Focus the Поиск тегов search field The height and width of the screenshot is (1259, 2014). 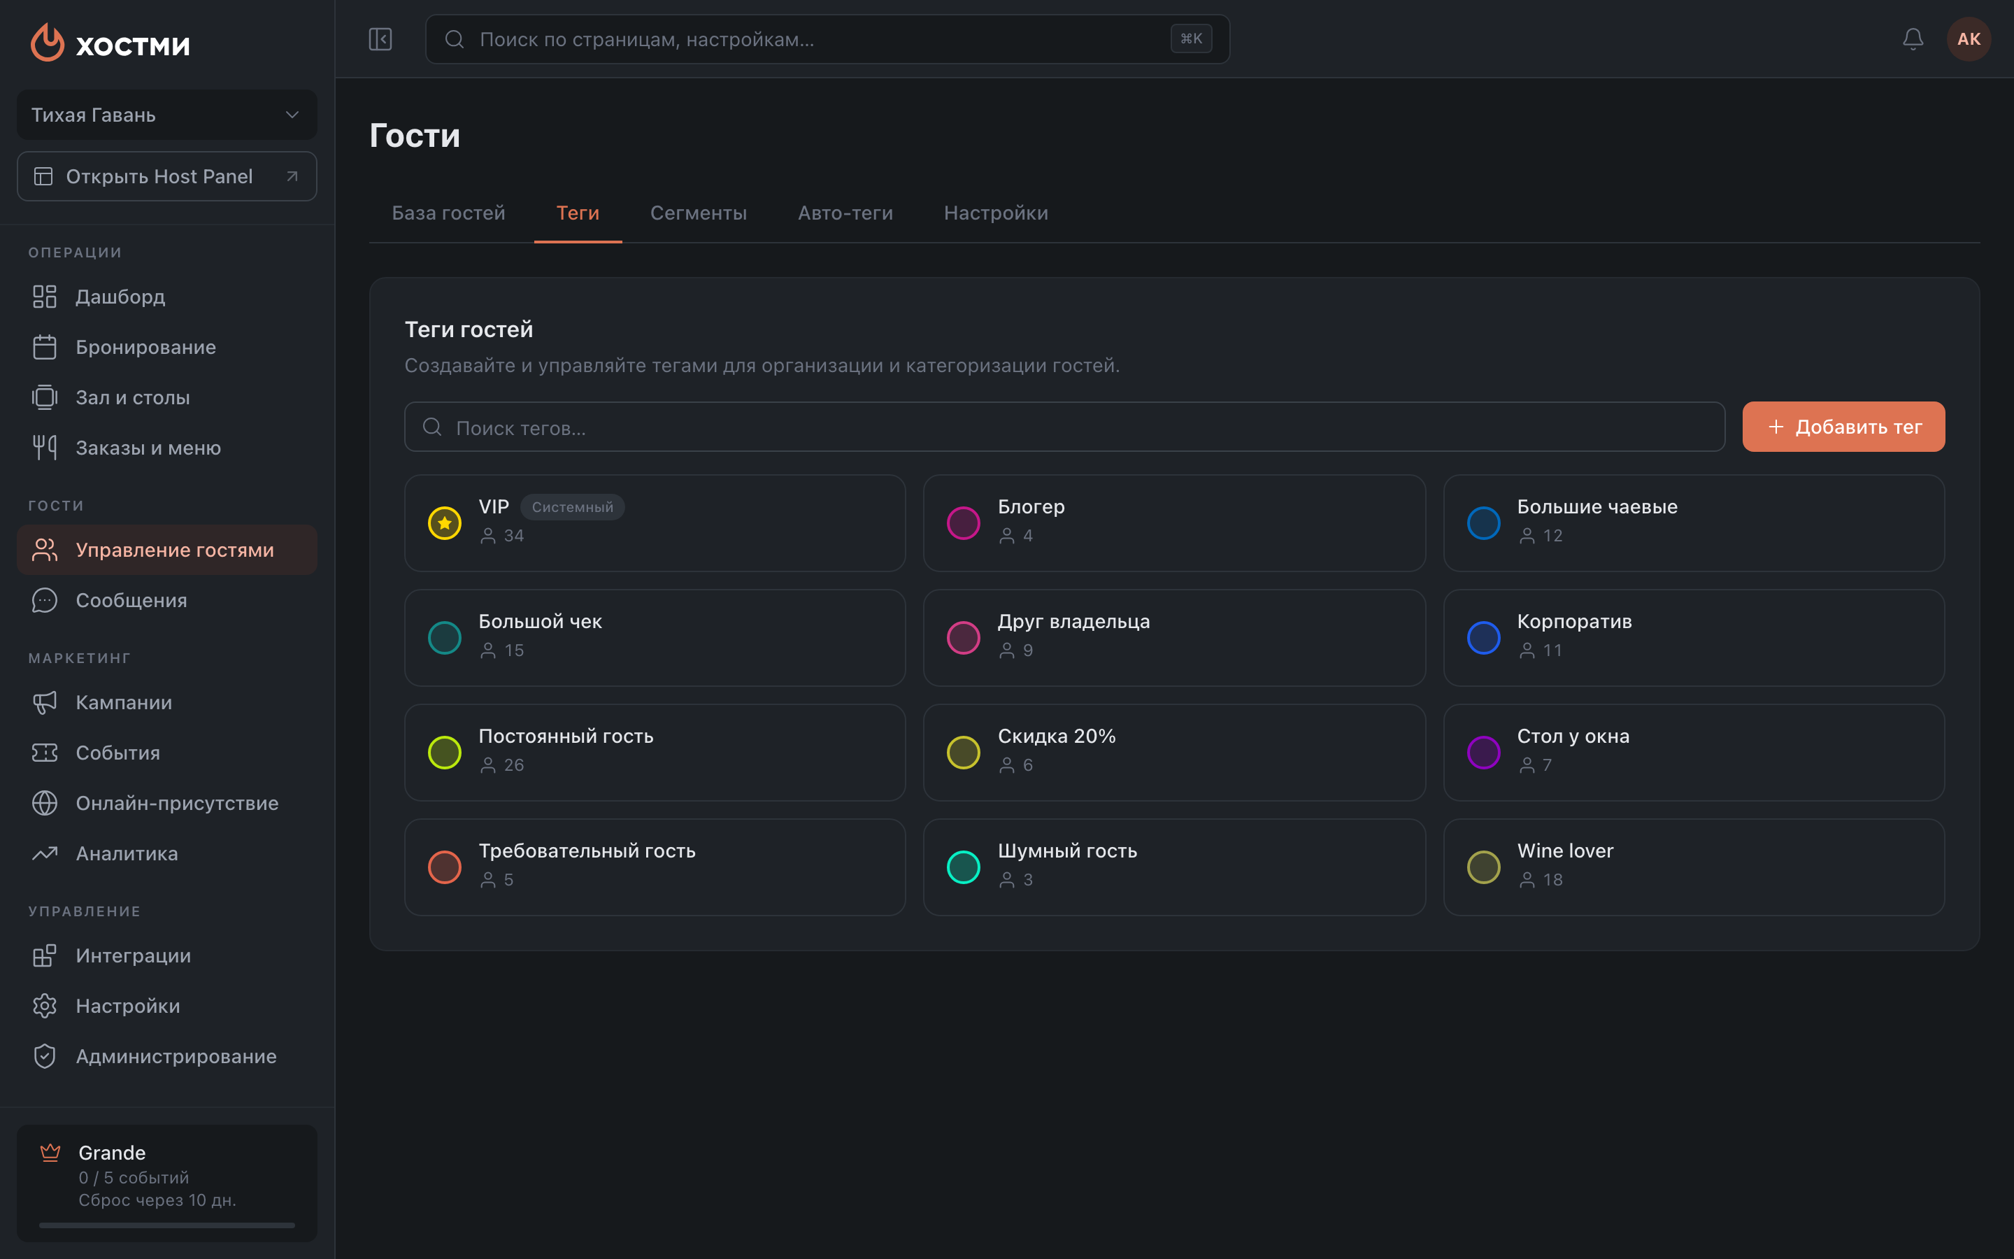coord(1064,427)
